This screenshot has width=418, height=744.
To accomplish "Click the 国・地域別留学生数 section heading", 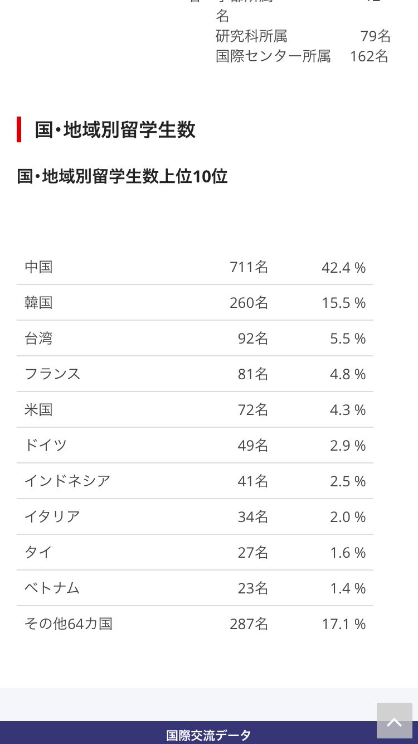I will click(115, 129).
